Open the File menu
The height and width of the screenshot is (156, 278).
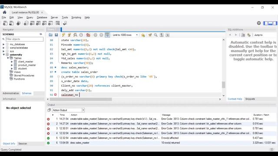pyautogui.click(x=4, y=17)
